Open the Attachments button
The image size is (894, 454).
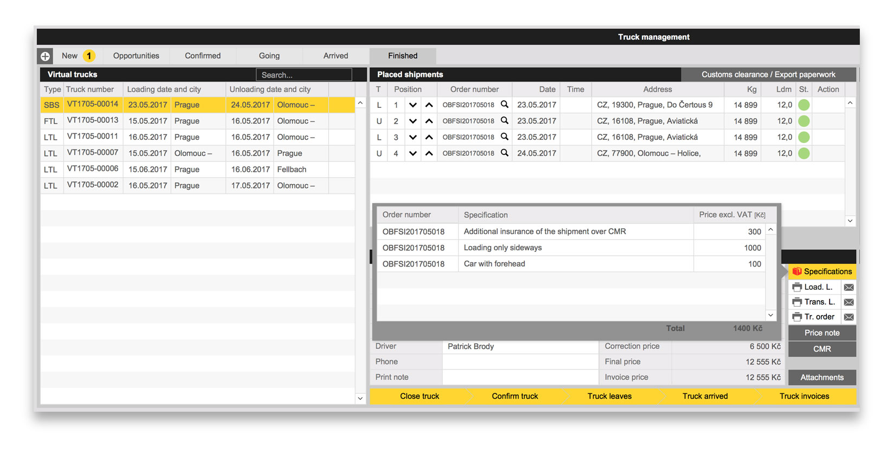[821, 378]
